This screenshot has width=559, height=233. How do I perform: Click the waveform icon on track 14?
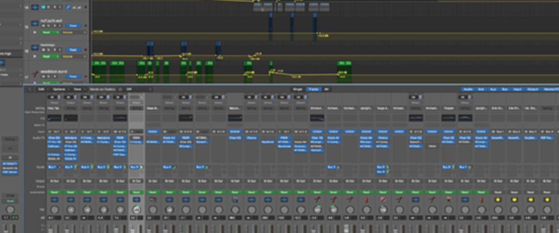[x=35, y=7]
